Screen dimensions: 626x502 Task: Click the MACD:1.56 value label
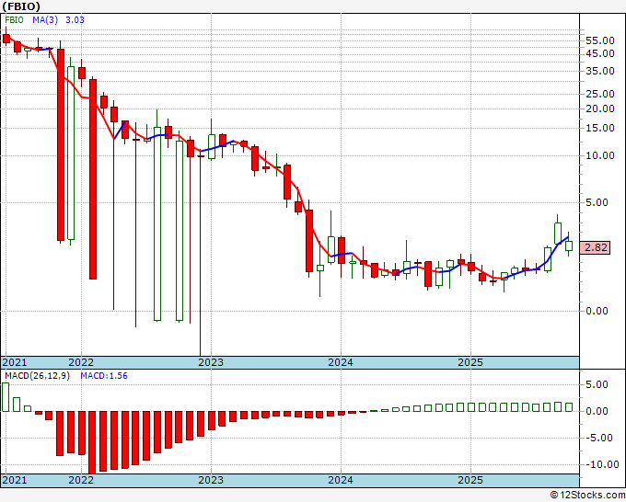(x=104, y=376)
